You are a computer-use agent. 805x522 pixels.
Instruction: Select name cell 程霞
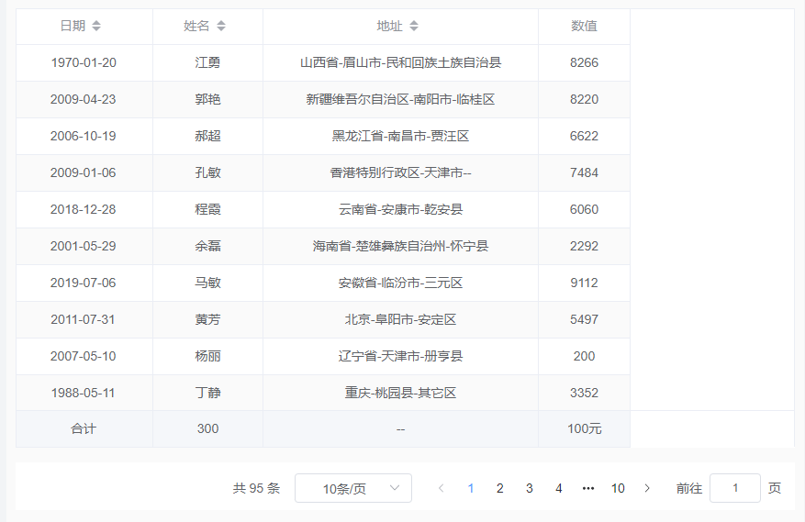[x=208, y=209]
